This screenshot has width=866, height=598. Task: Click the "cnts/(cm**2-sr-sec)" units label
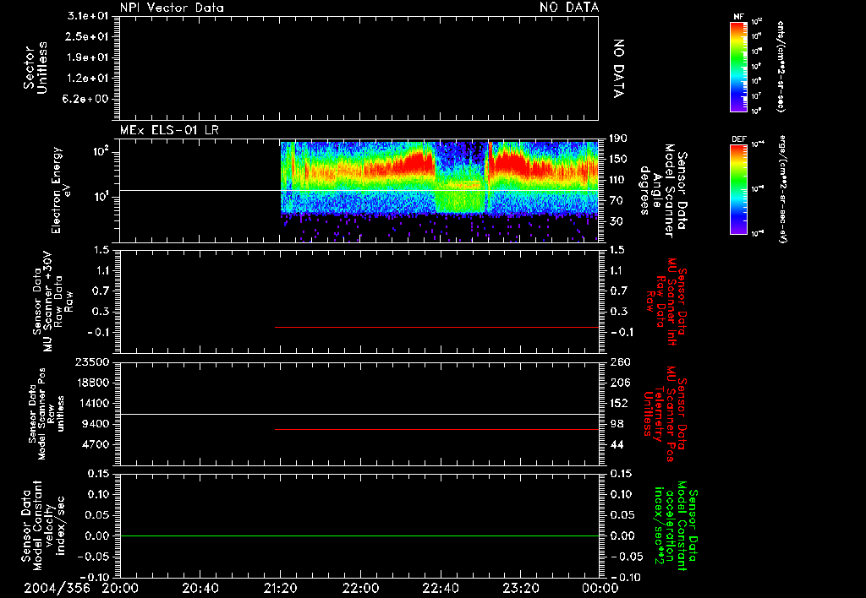pyautogui.click(x=781, y=67)
